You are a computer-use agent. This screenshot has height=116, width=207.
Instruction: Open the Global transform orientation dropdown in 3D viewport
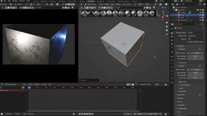click(x=128, y=4)
